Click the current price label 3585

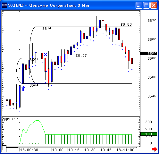pyautogui.click(x=149, y=53)
